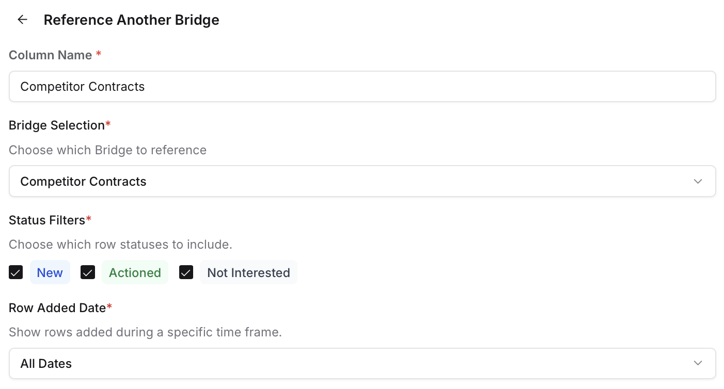Click the Actioned status chip label
Screen dimensions: 724x389
(135, 272)
